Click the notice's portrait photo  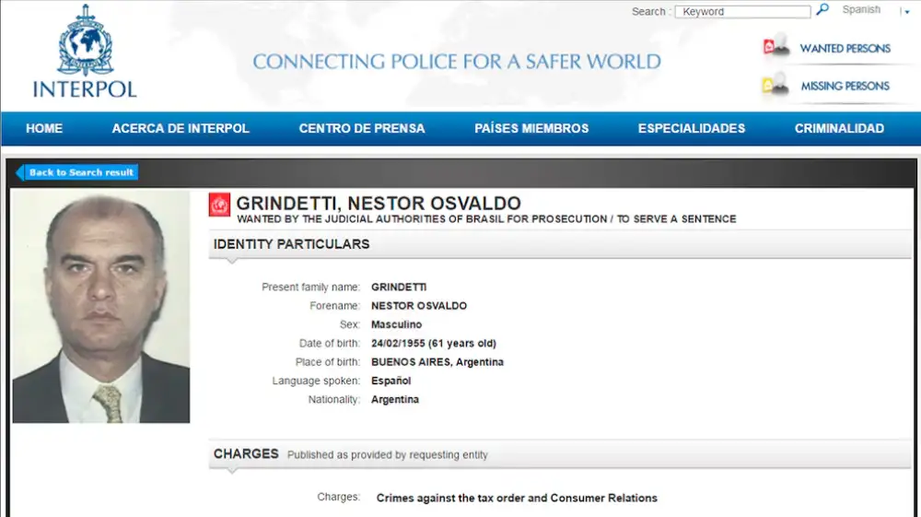(101, 307)
